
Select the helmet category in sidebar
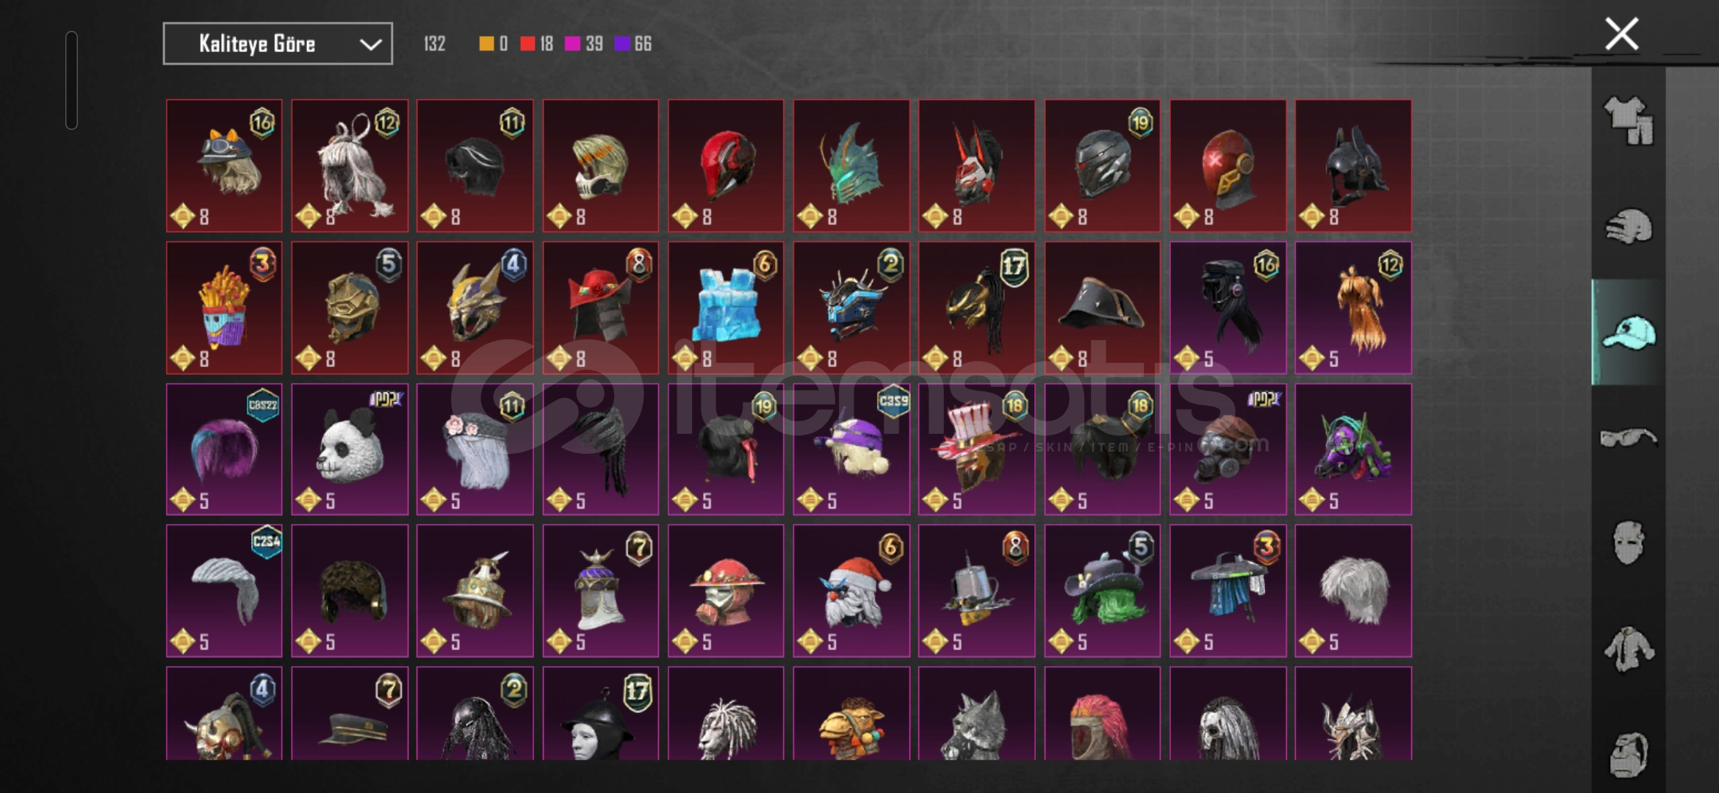pyautogui.click(x=1628, y=226)
